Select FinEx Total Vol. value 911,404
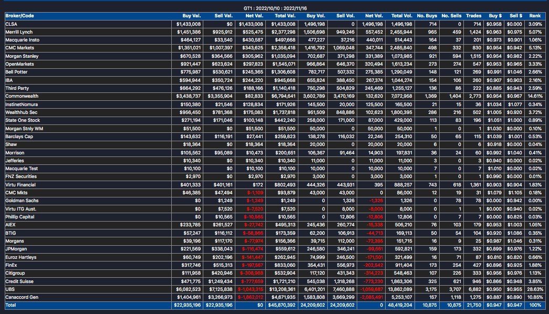The width and height of the screenshot is (549, 314). [x=403, y=265]
